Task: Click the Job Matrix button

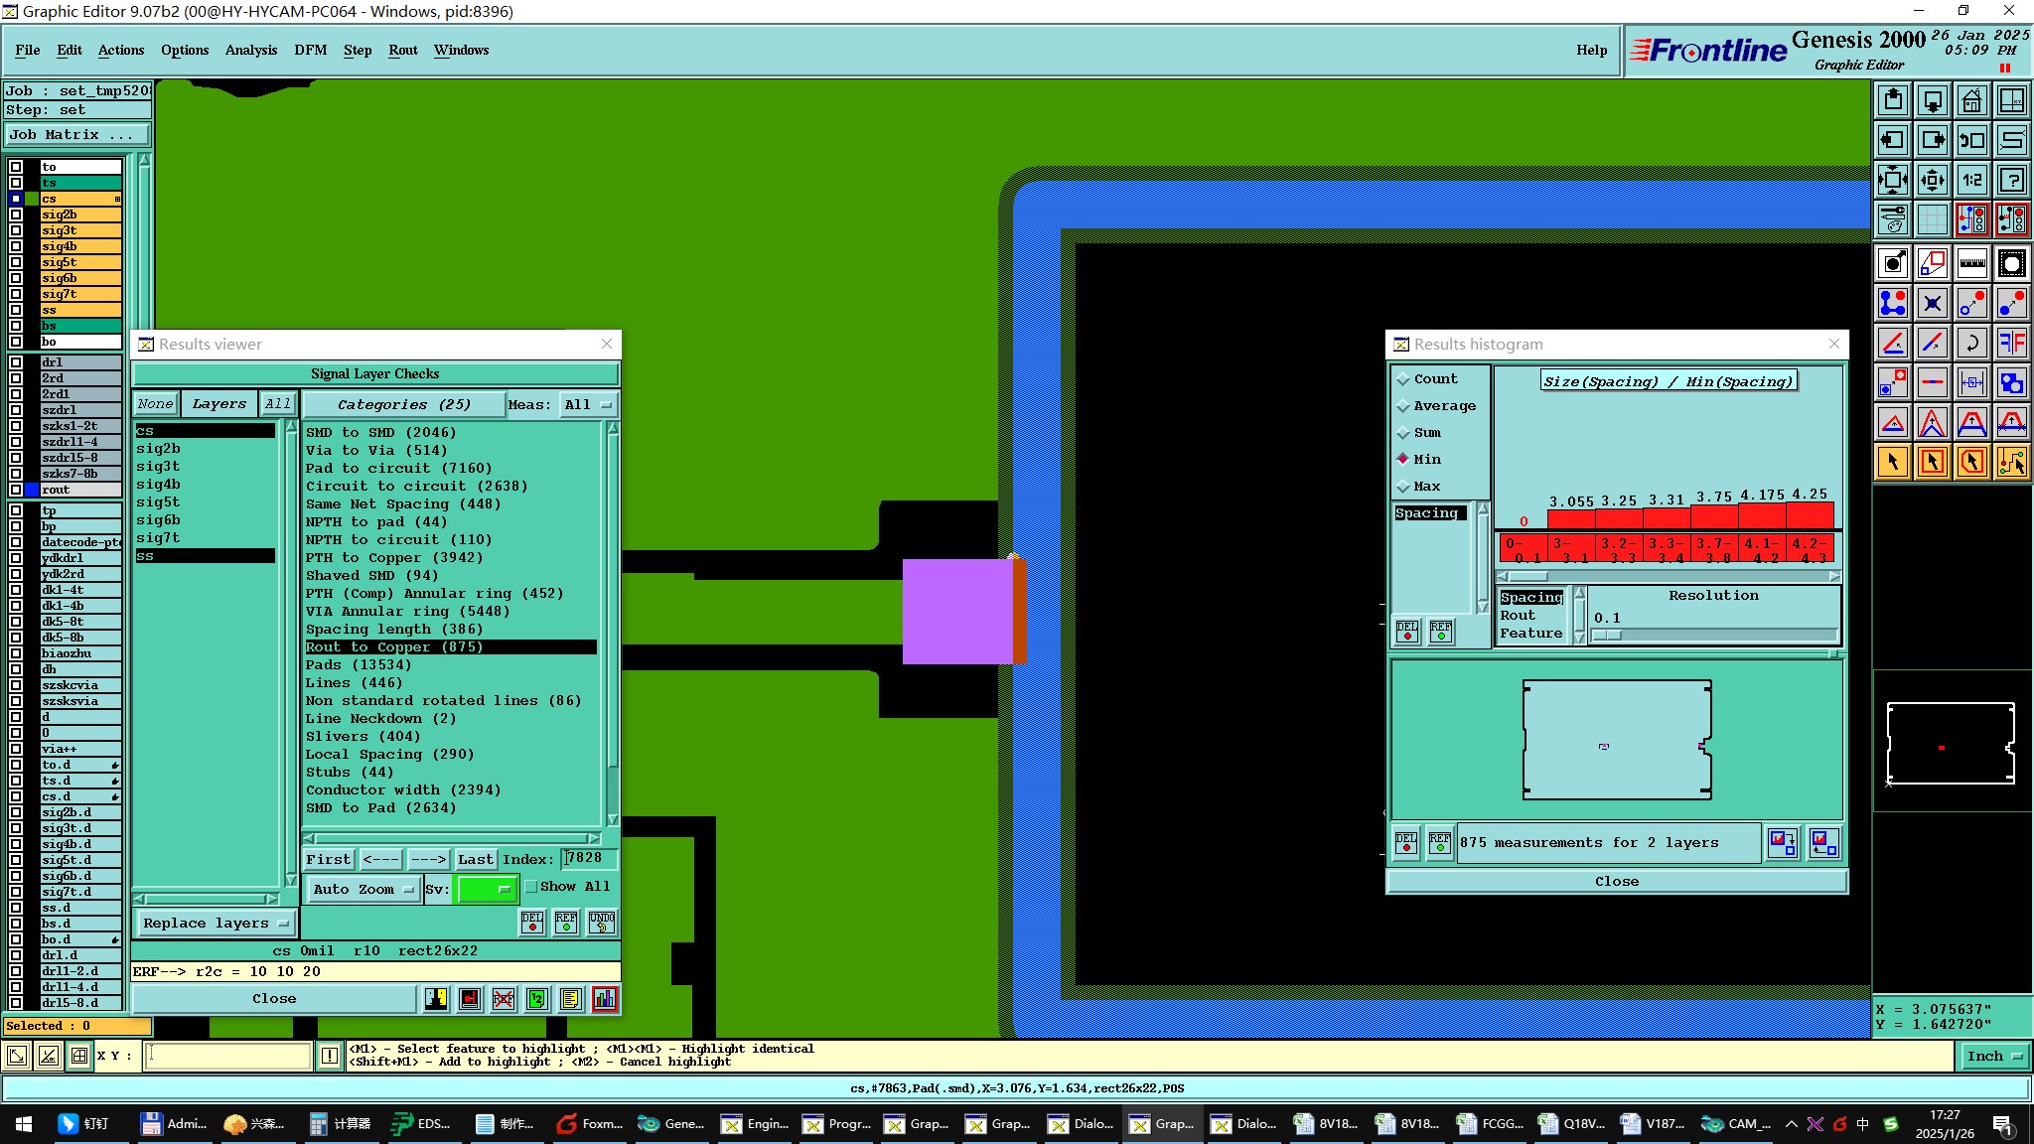Action: (x=77, y=135)
